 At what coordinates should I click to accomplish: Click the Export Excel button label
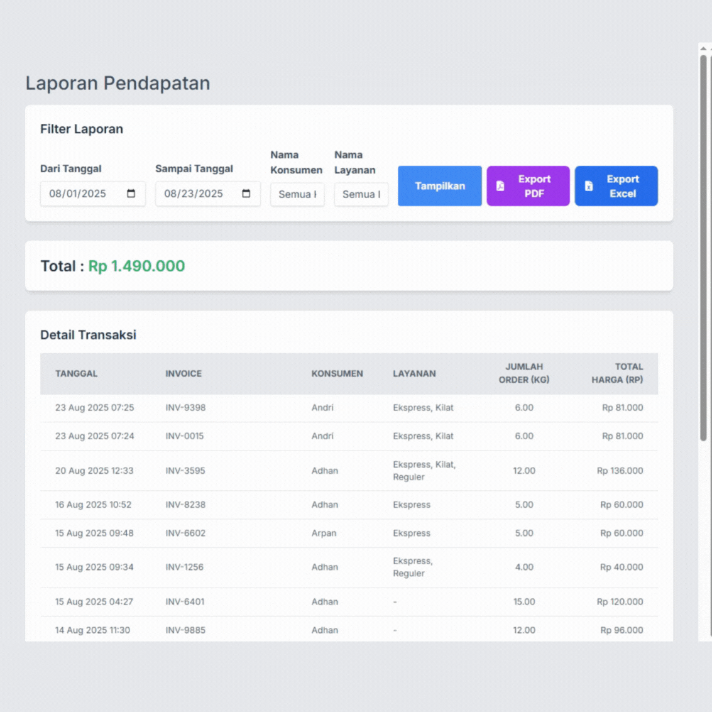622,186
